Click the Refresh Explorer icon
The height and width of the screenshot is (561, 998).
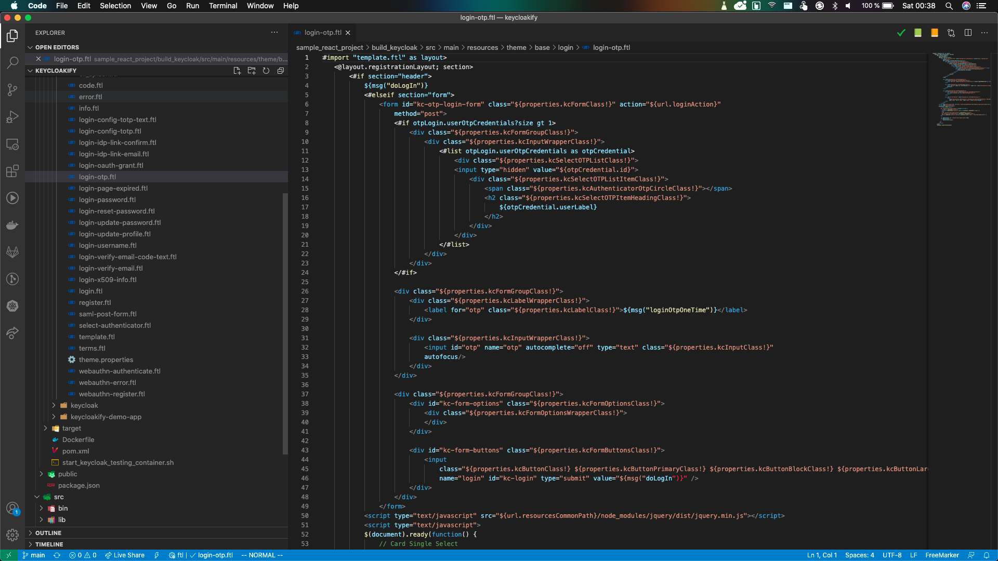click(266, 71)
